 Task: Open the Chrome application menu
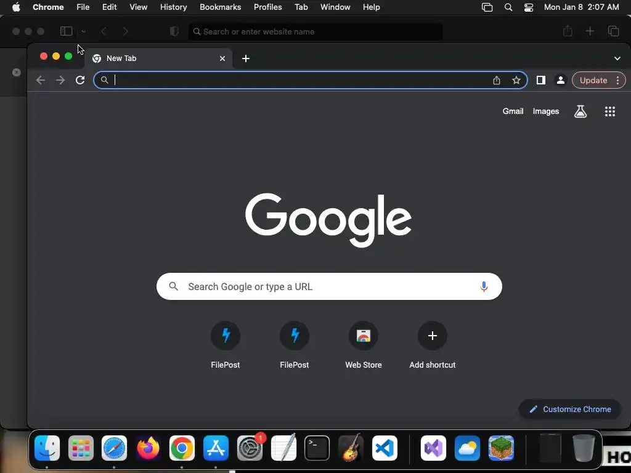click(48, 7)
